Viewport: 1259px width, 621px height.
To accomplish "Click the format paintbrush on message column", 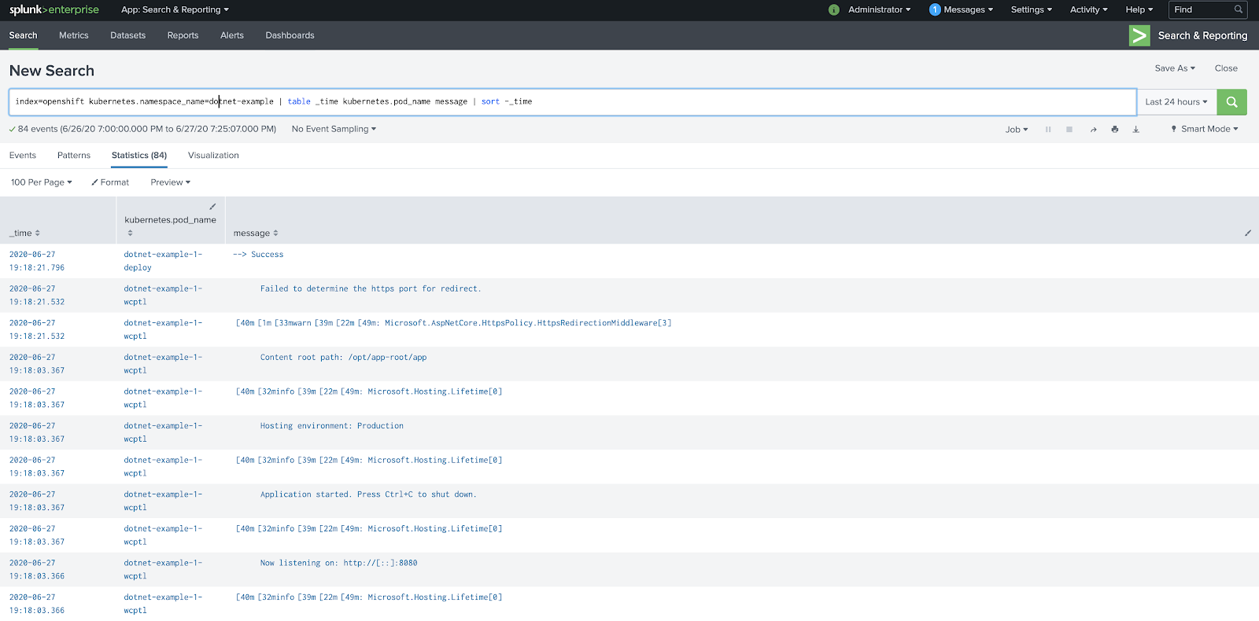I will point(1247,233).
